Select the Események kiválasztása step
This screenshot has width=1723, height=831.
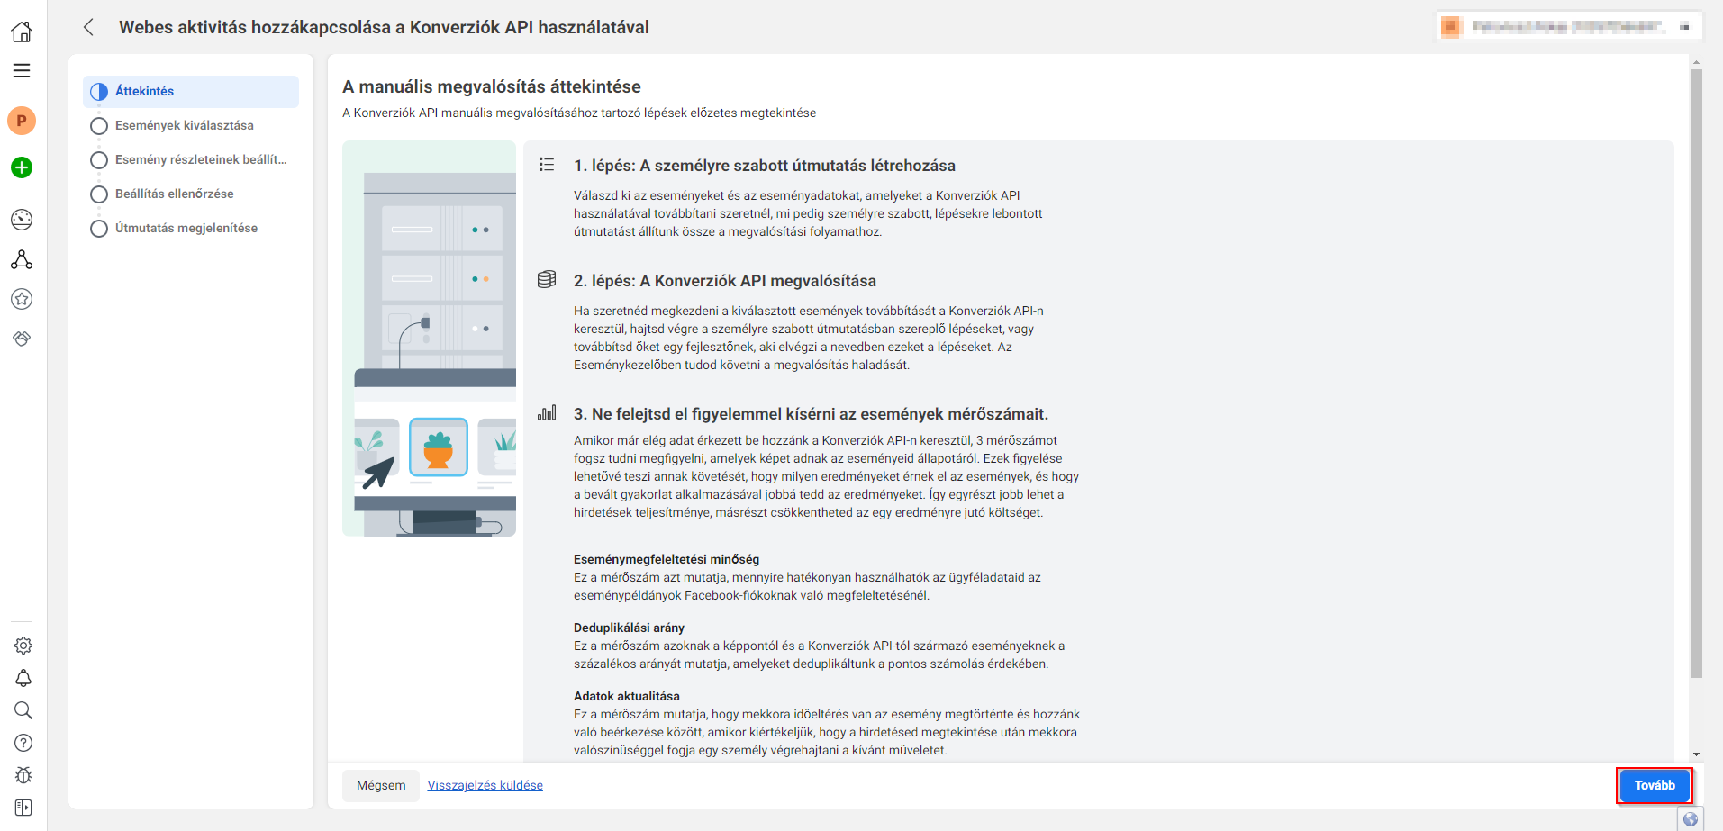tap(184, 126)
